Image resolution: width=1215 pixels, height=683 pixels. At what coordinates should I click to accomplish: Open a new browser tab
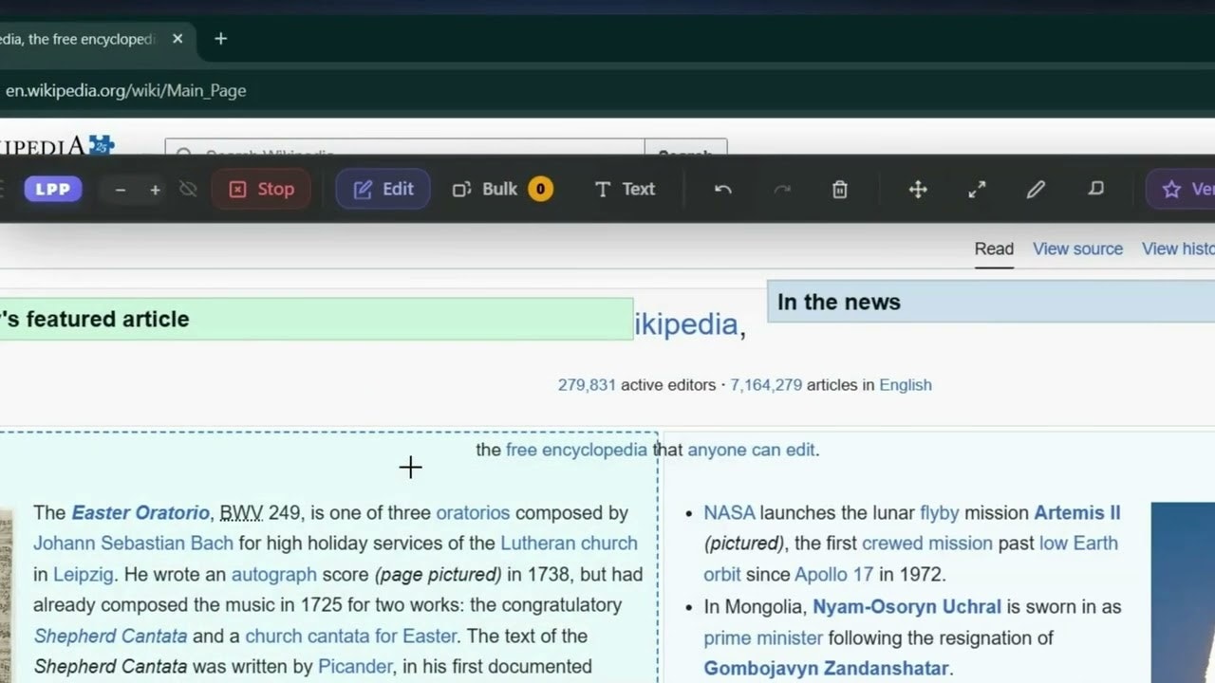pos(220,39)
